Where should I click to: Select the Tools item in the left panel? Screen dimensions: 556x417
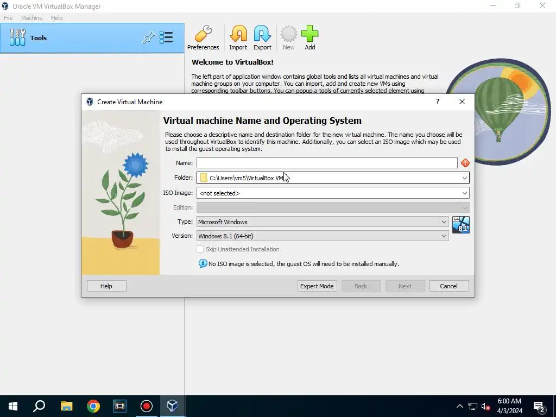[92, 38]
